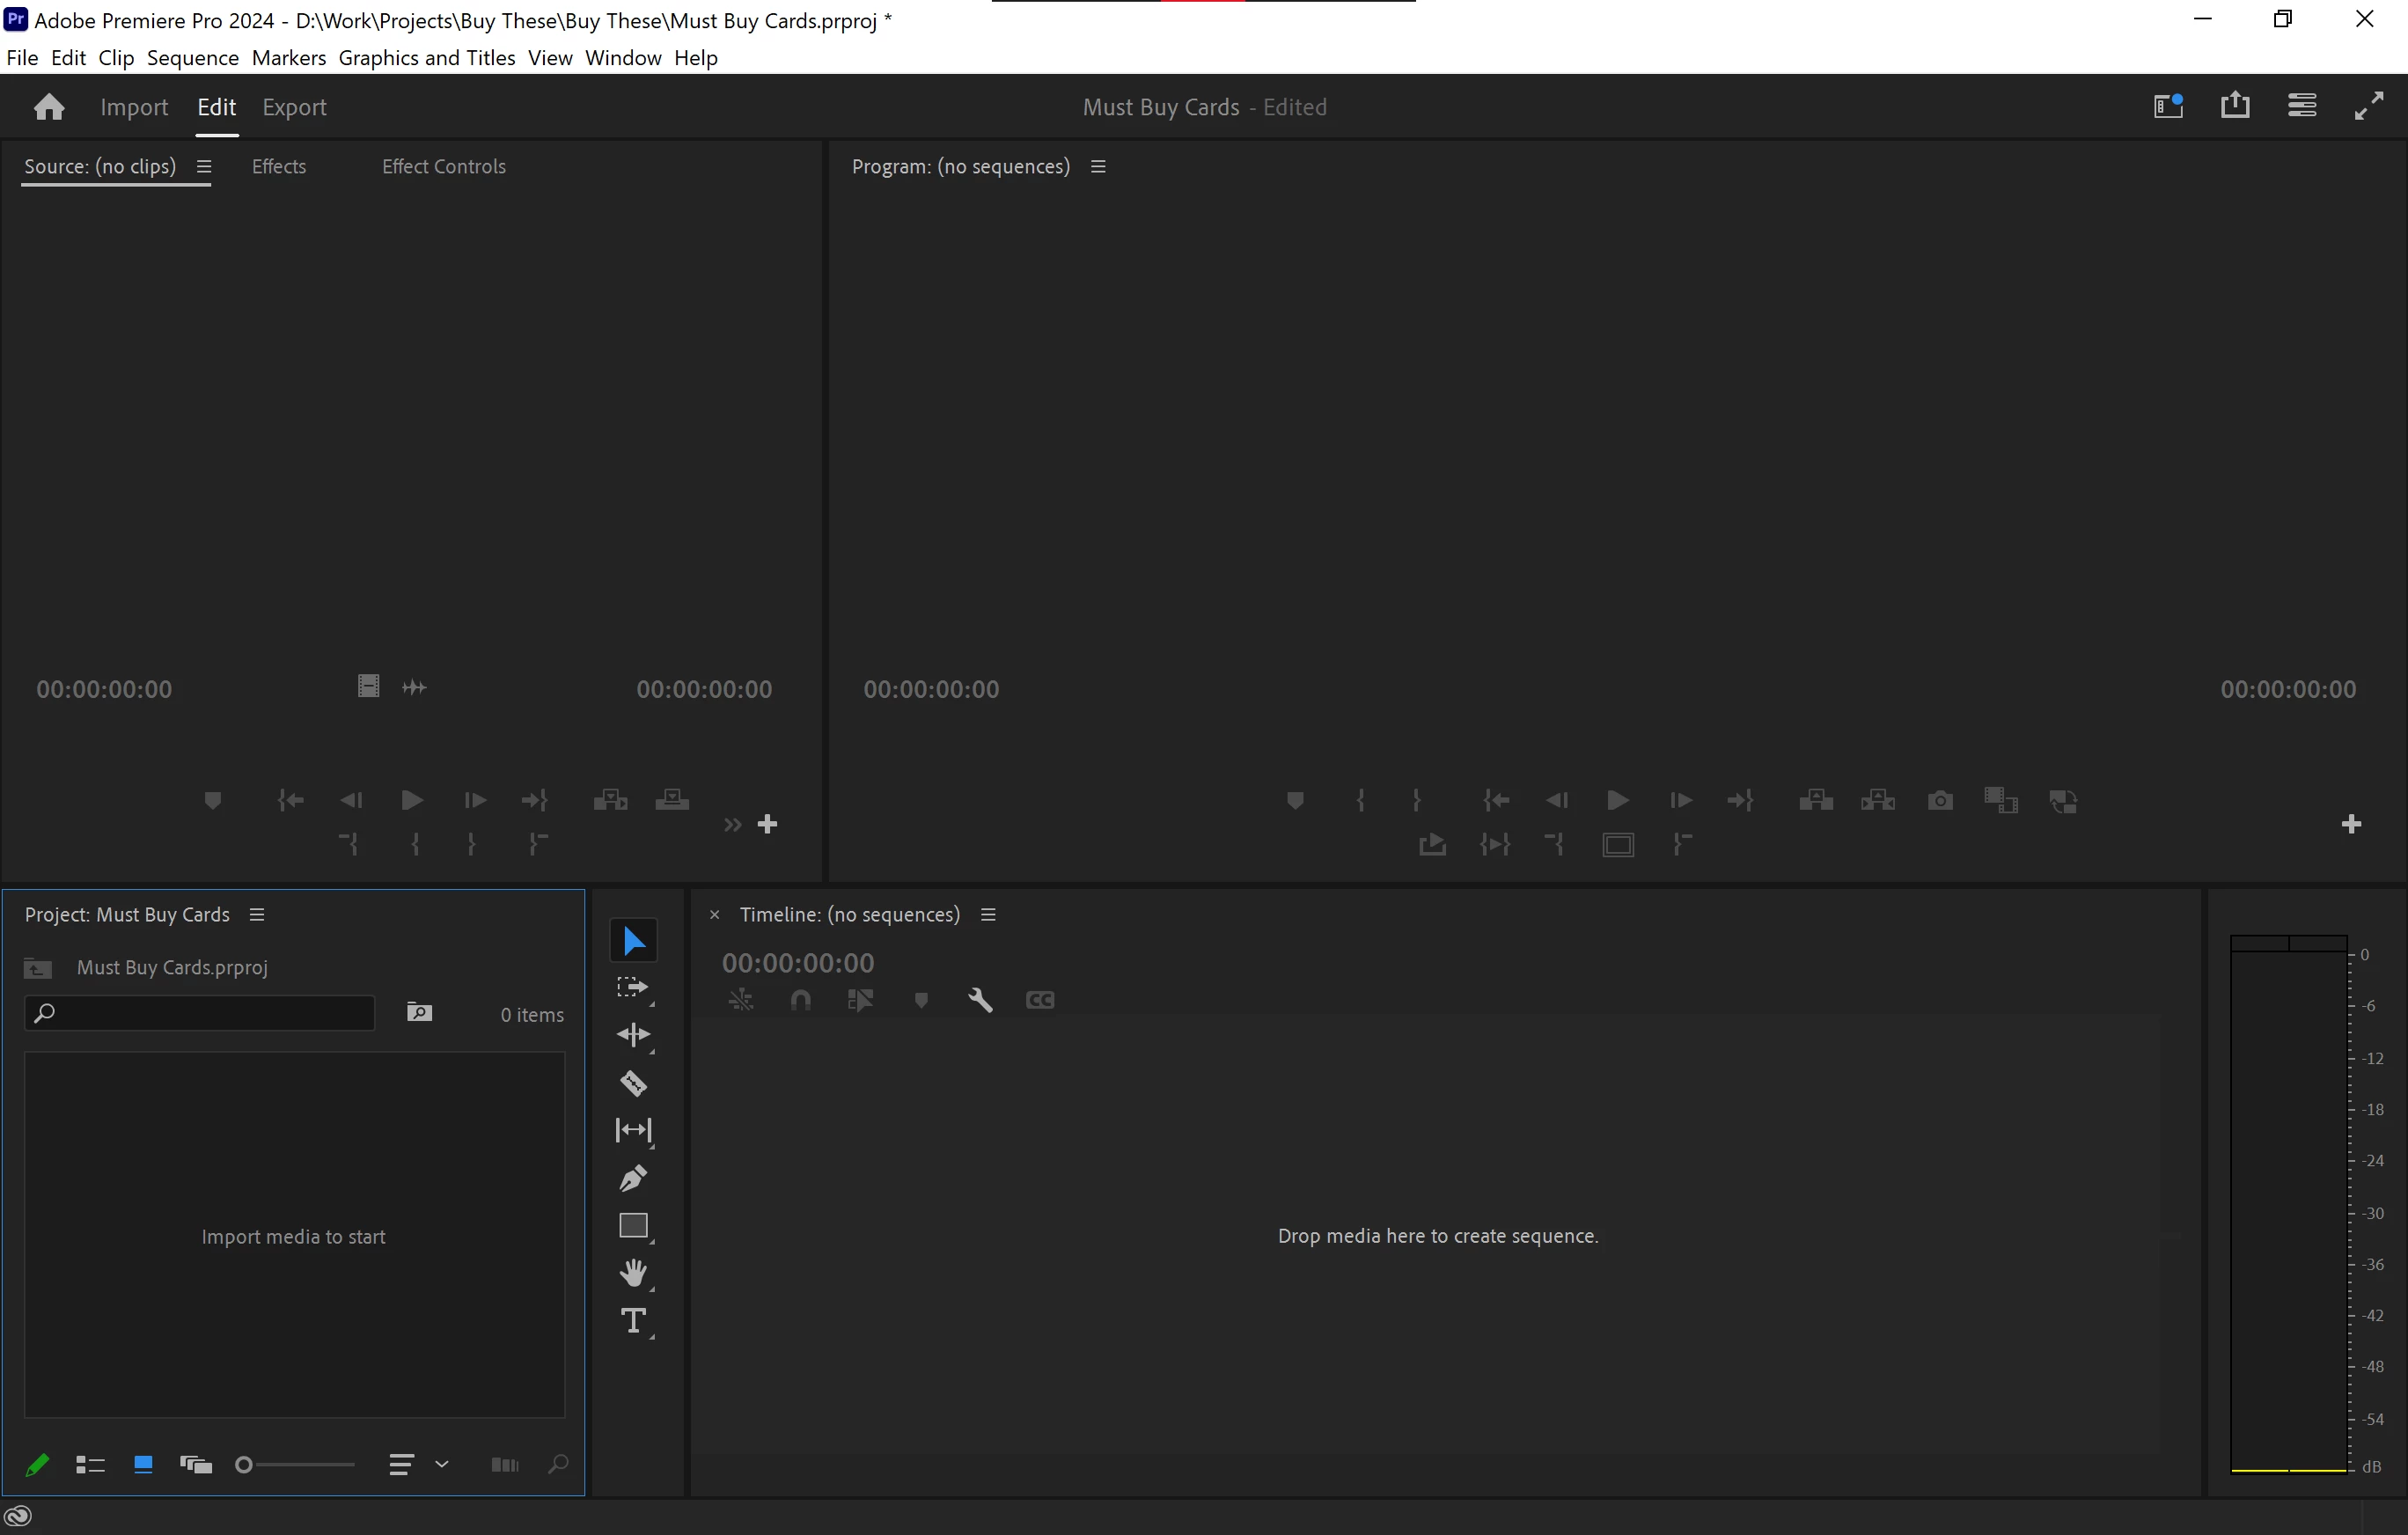Click the Export Frame camera icon

click(1940, 800)
